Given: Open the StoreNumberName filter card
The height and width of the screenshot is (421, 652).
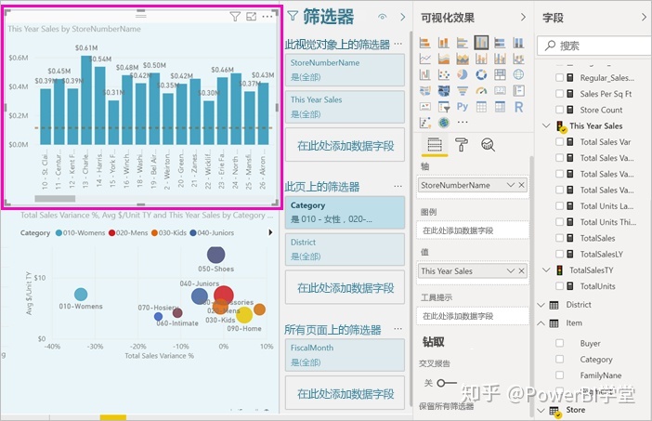Looking at the screenshot, I should point(345,70).
